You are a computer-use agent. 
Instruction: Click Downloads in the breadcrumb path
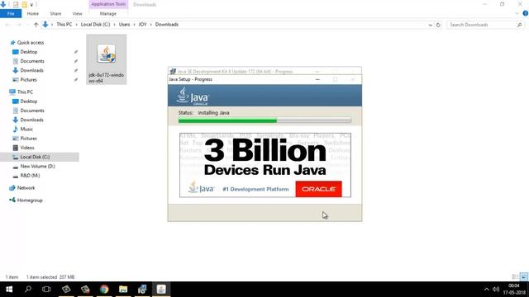click(x=167, y=25)
